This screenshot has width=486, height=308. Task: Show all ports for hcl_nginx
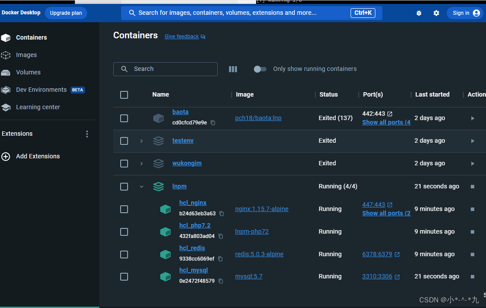387,213
